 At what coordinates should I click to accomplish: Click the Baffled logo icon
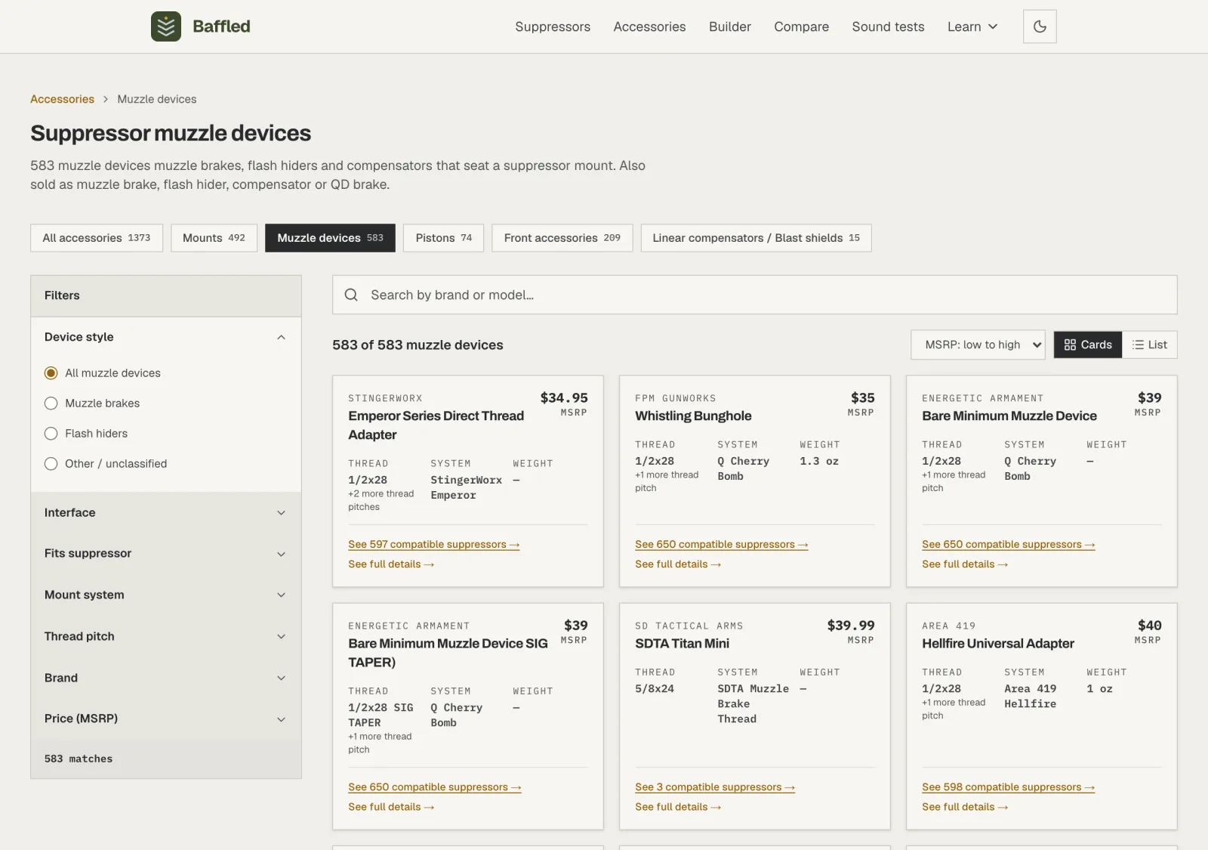click(166, 26)
